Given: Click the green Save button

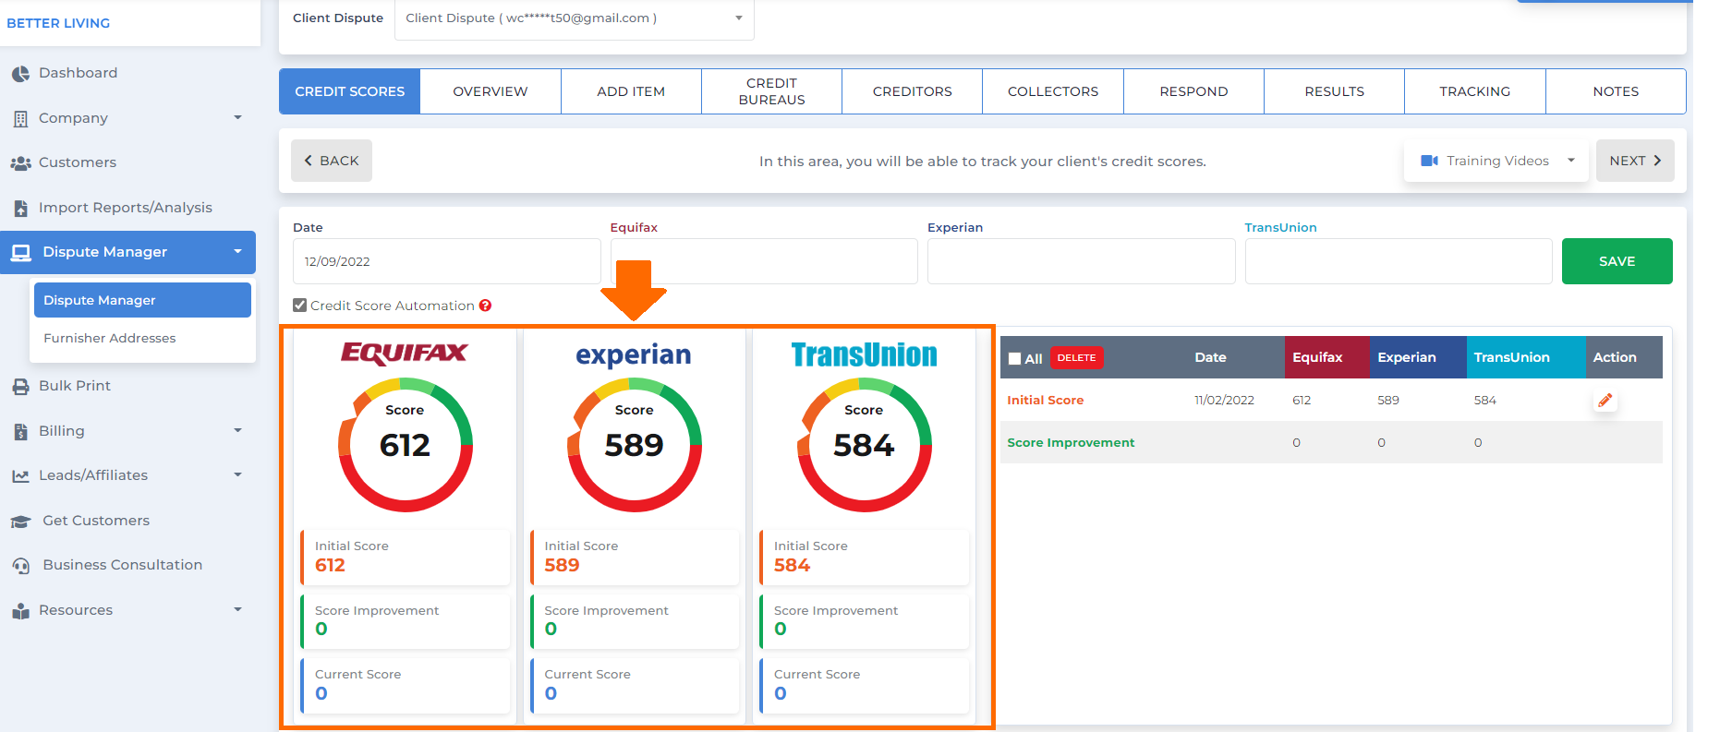Looking at the screenshot, I should [x=1617, y=261].
